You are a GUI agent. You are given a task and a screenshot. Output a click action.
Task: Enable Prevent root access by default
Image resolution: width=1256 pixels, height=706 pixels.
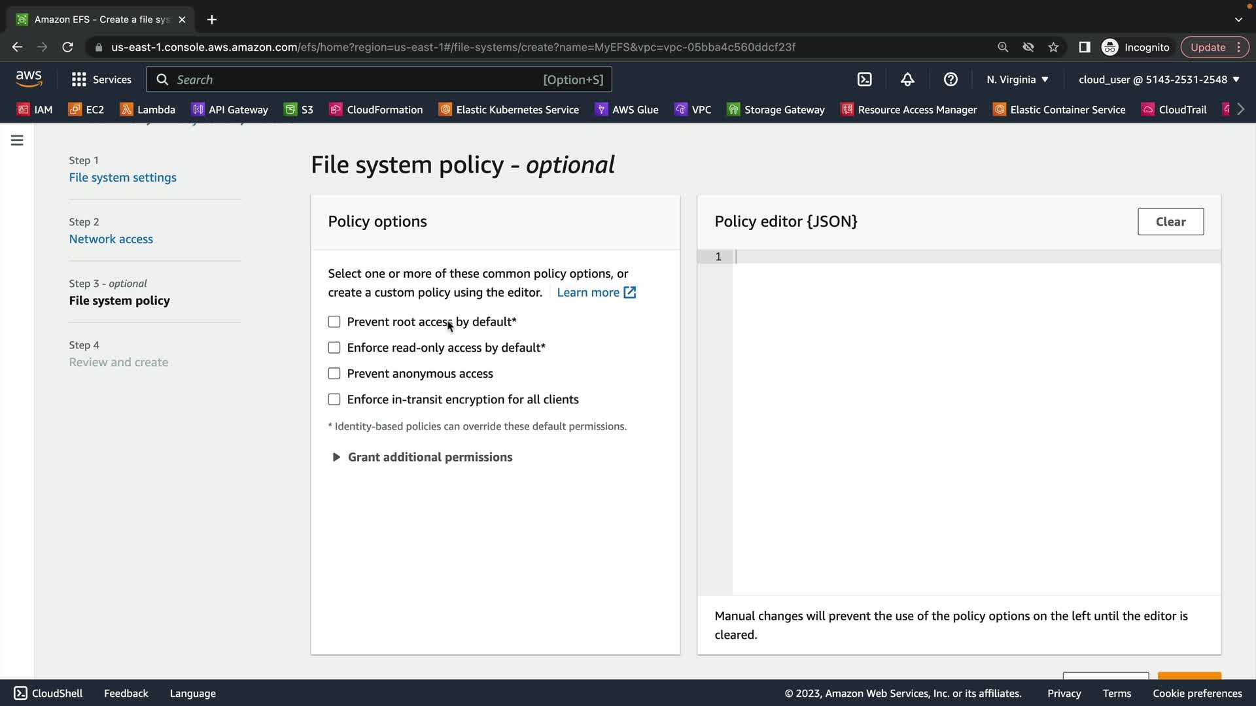click(x=334, y=322)
